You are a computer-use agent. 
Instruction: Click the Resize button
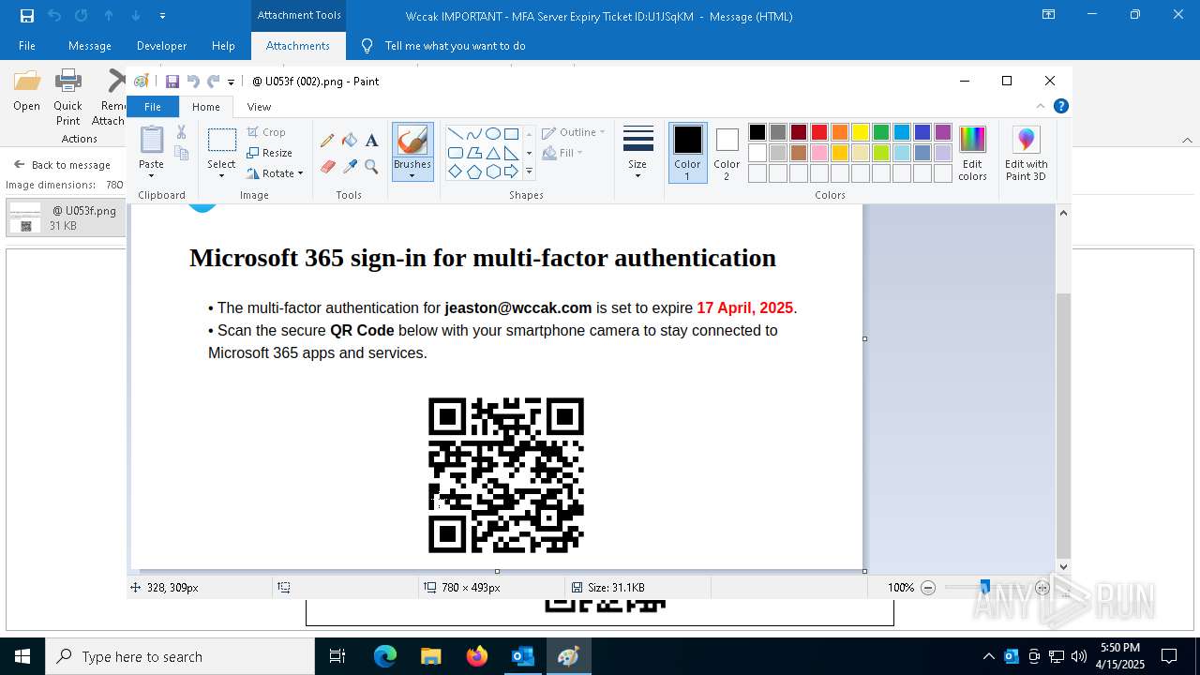(x=270, y=153)
